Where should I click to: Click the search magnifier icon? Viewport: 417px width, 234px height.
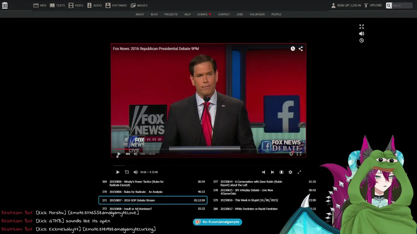point(389,6)
